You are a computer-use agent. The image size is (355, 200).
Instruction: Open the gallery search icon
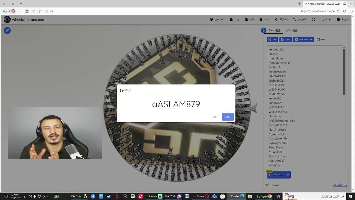click(300, 19)
